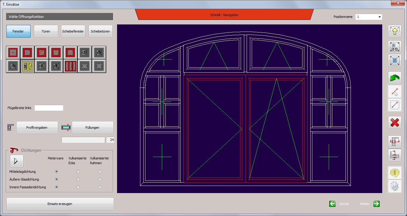Viewport: 407px width, 216px height.
Task: Select the downward-triangle red window icon
Action: (x=70, y=53)
